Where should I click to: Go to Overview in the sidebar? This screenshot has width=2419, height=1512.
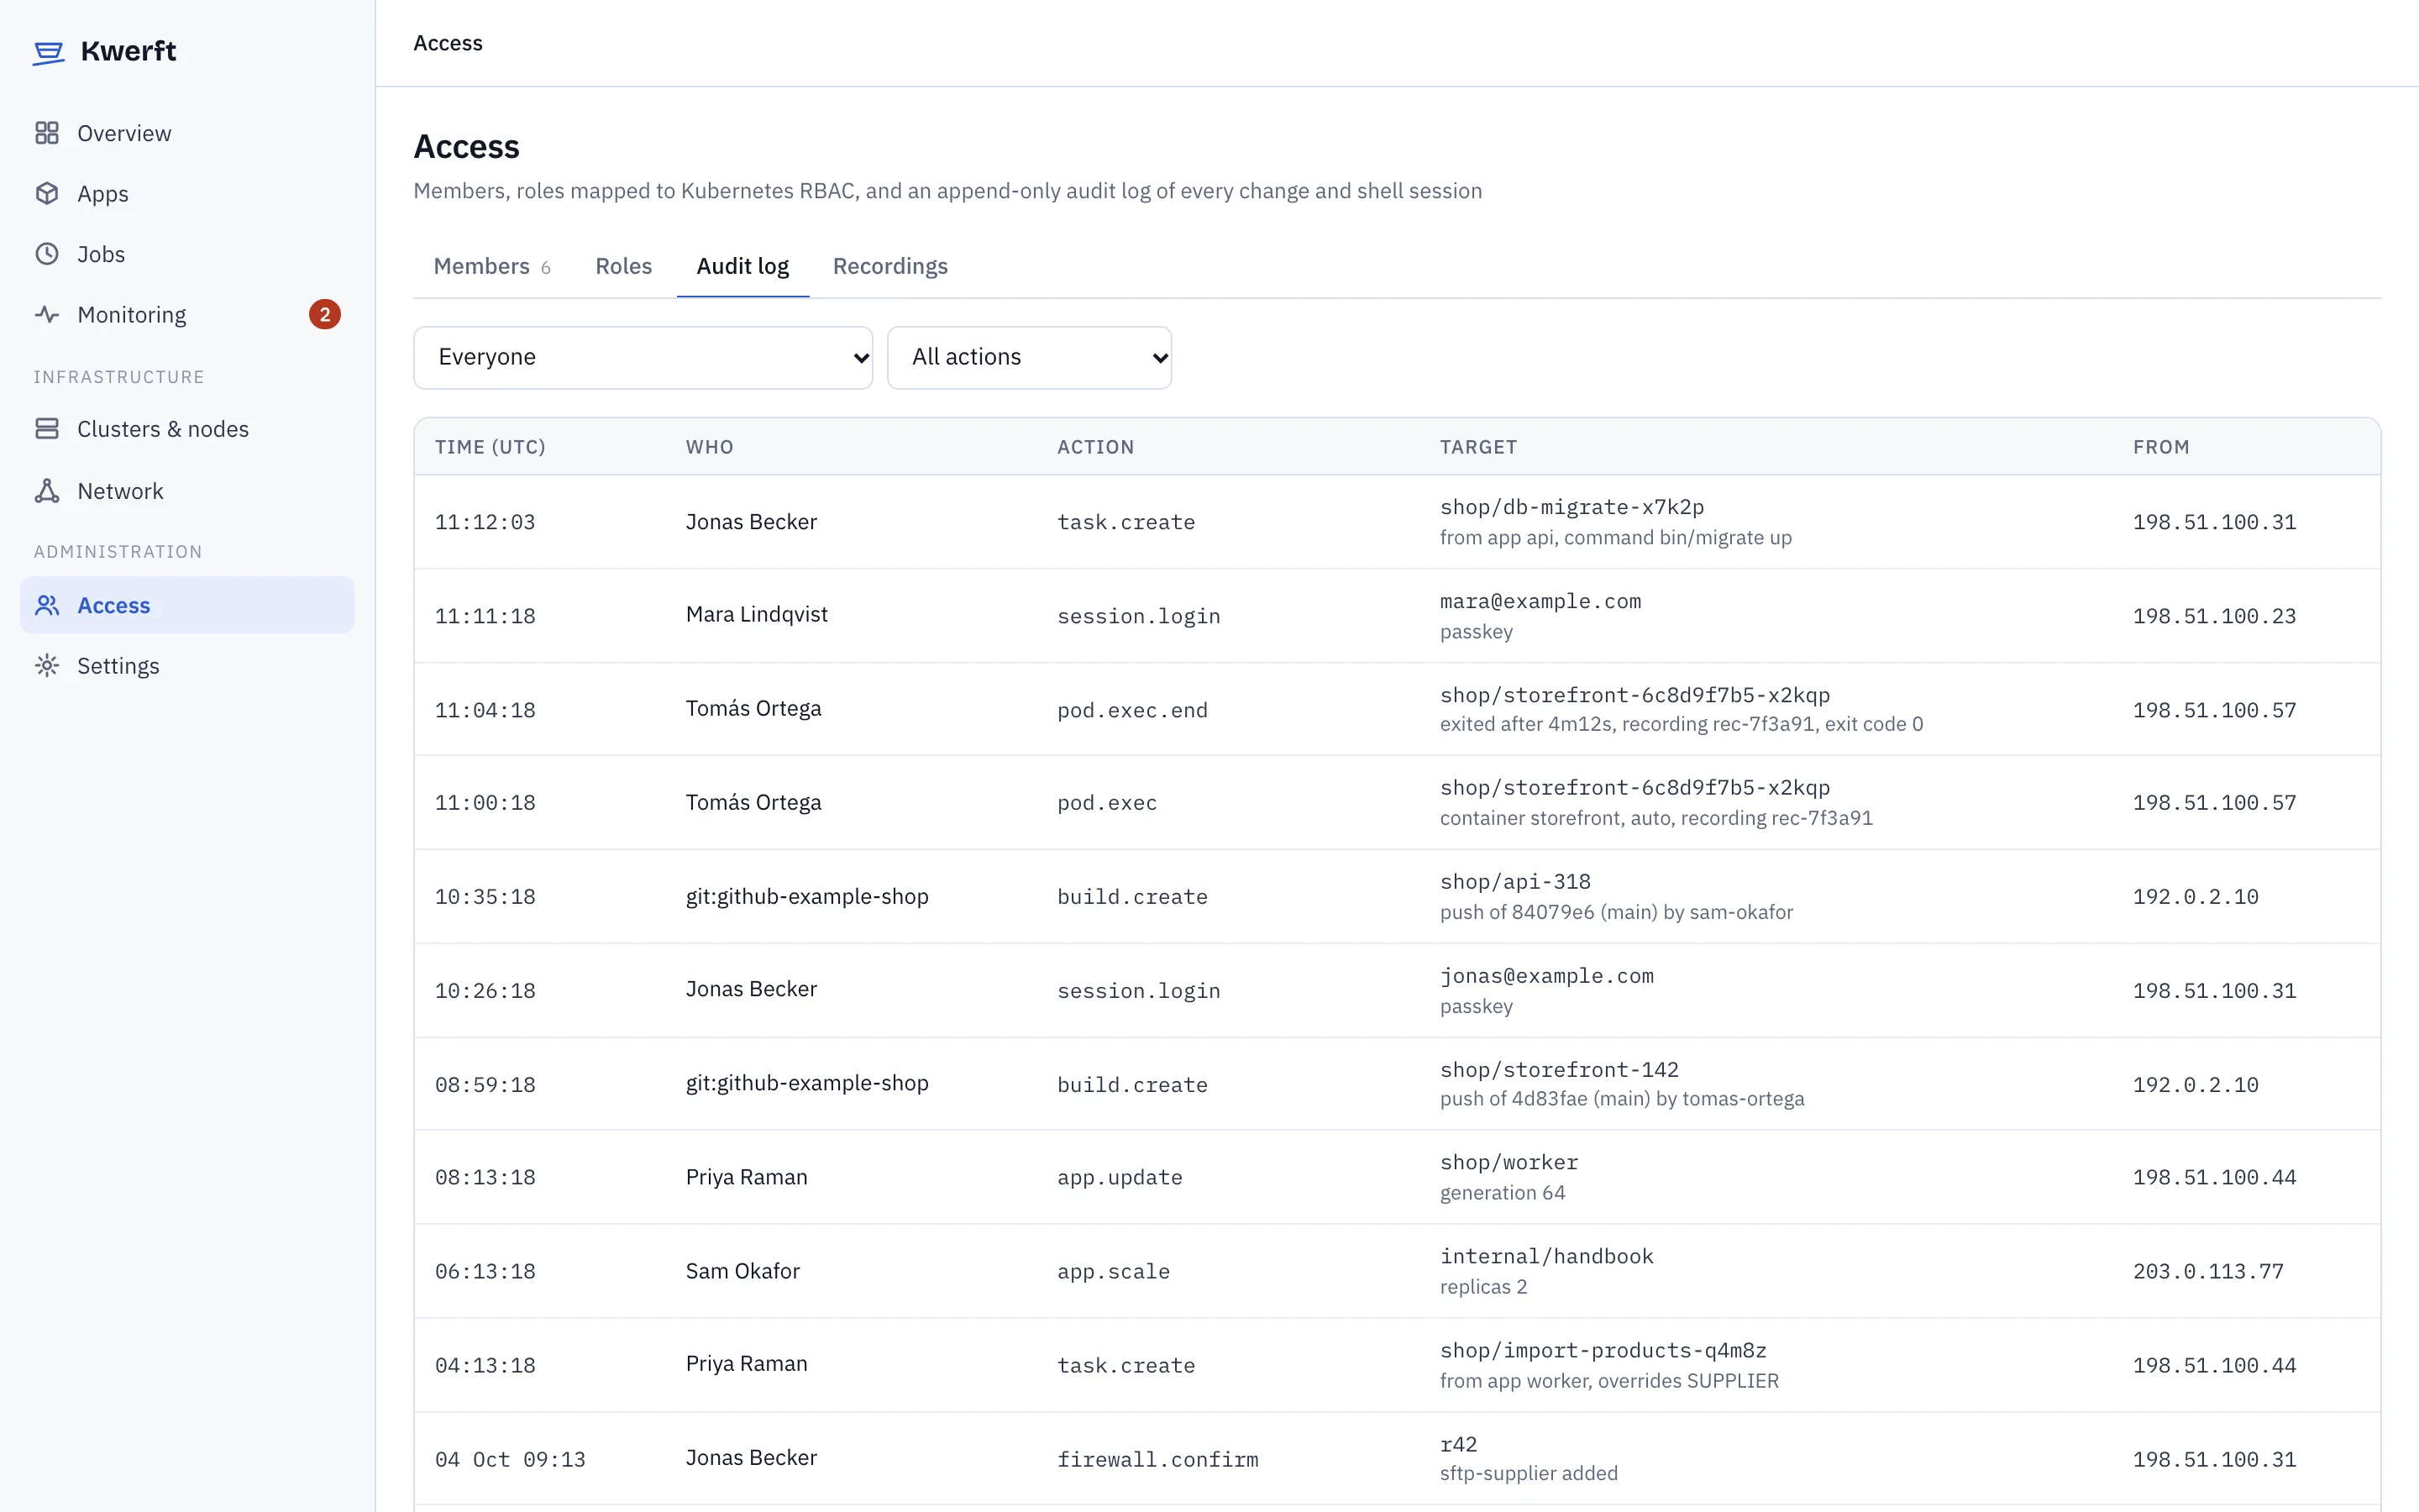(x=187, y=133)
